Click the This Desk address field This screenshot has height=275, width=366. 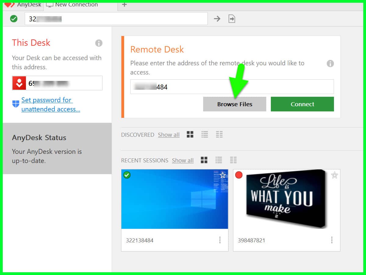[x=57, y=83]
